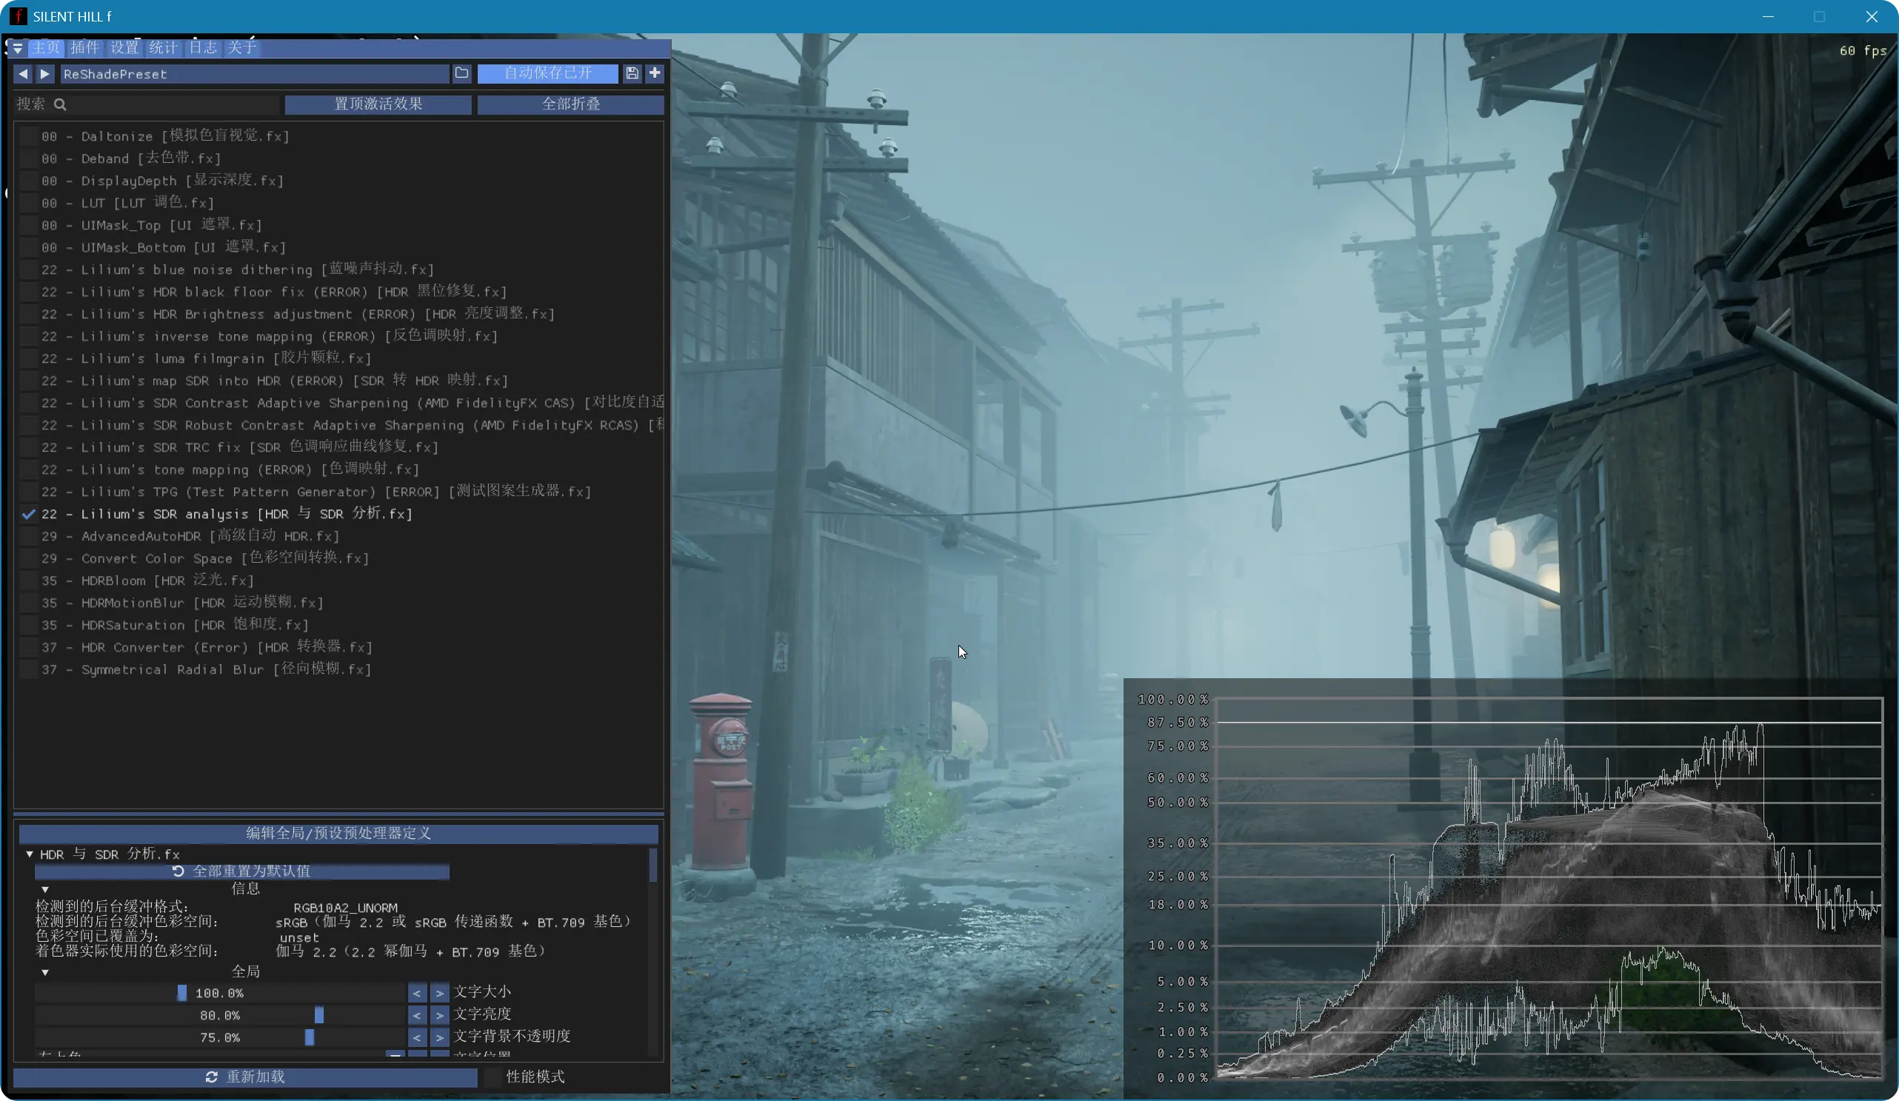Click the 编辑全局/预设预处理器定义 button

[338, 834]
